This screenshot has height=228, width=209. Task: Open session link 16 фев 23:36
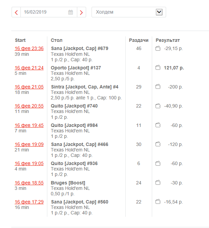coord(29,49)
